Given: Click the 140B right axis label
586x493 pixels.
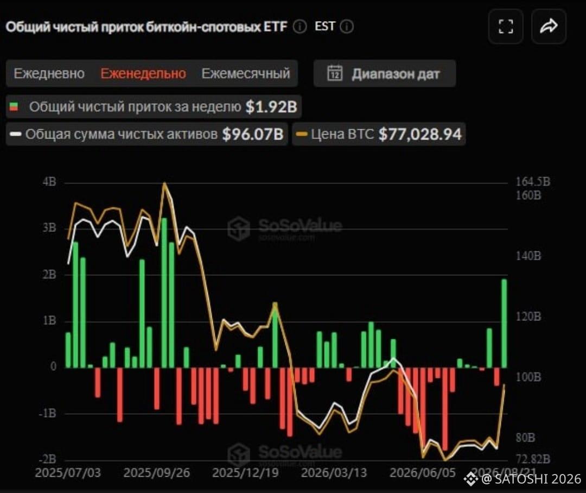Looking at the screenshot, I should coord(528,256).
